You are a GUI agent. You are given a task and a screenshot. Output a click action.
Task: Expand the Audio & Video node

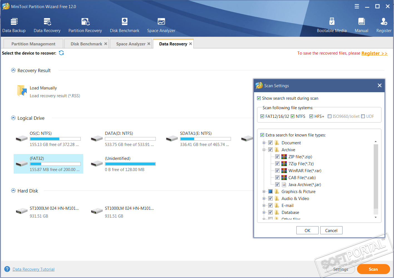tap(264, 198)
